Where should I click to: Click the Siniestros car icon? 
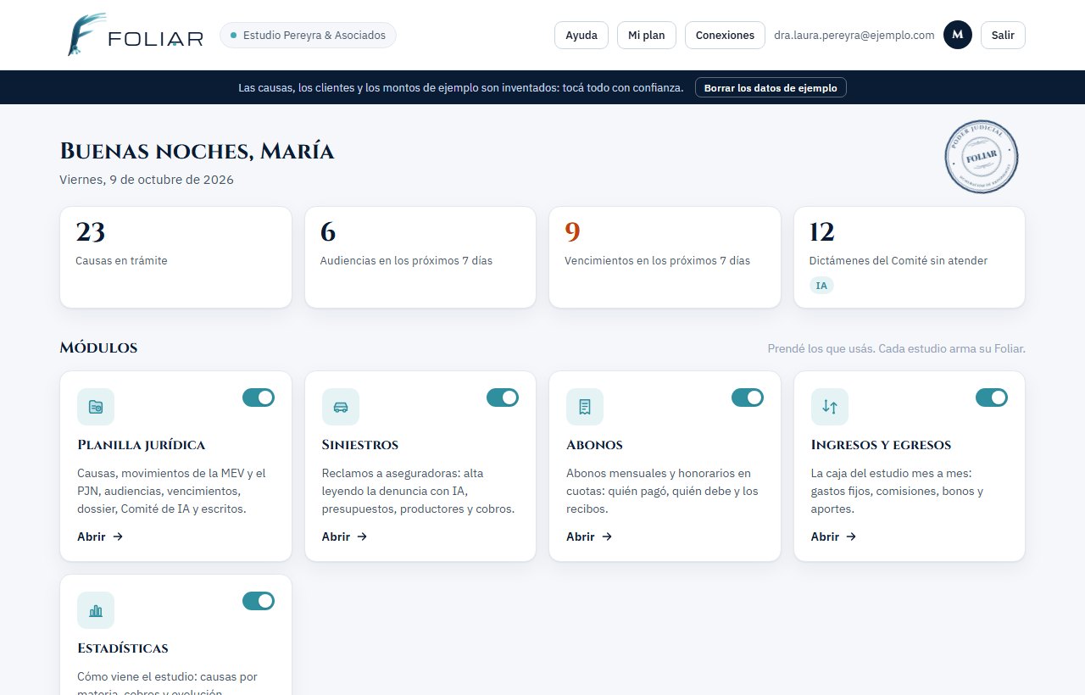pyautogui.click(x=341, y=407)
